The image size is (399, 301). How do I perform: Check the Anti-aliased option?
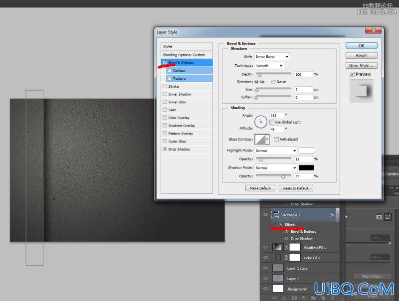(276, 139)
